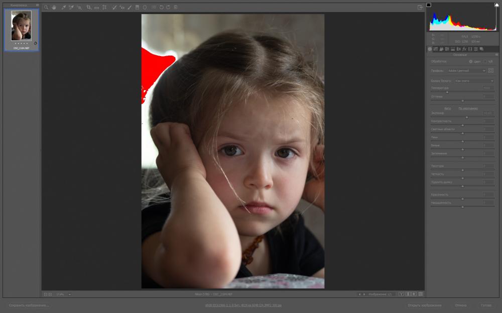Zoom in with the plus button
The width and height of the screenshot is (502, 313).
50,294
